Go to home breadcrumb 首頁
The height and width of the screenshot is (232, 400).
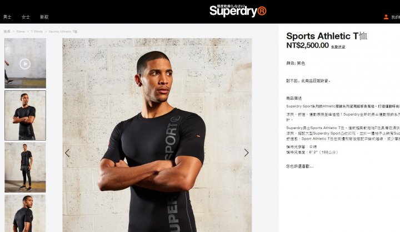[x=7, y=32]
